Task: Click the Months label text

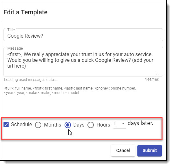Action: [x=52, y=125]
